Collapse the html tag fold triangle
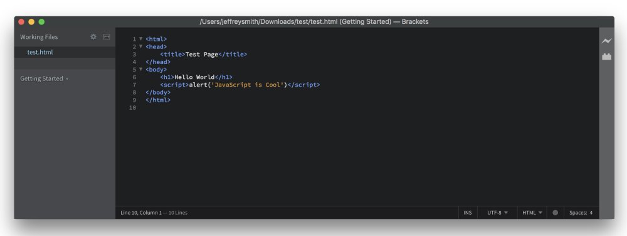Viewport: 627px width, 236px height. point(140,39)
